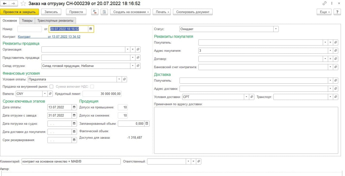Click the back navigation arrow
Viewport: 345px width, 176px height.
tap(5, 4)
